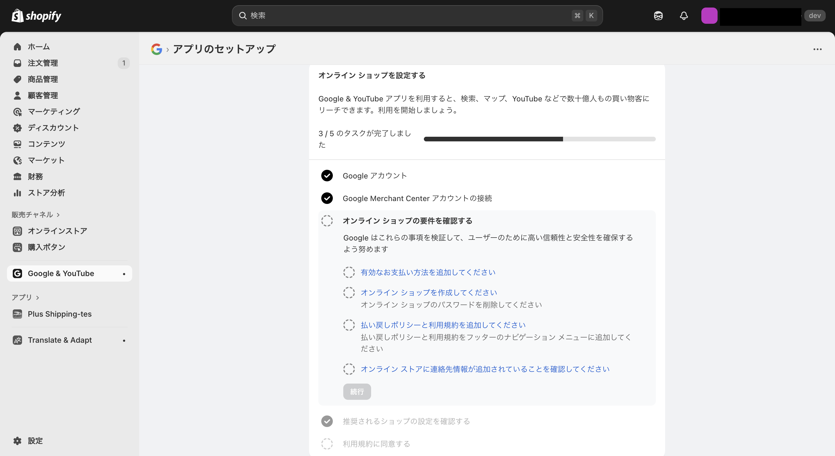Click the 連絡先情報 pending circle
835x456 pixels.
(349, 369)
